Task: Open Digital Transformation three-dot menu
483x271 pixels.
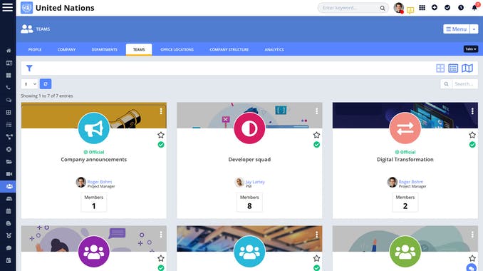Action: (472, 111)
